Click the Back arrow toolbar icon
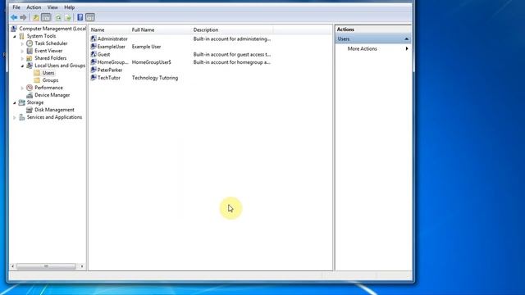Viewport: 525px width, 295px height. (x=14, y=17)
